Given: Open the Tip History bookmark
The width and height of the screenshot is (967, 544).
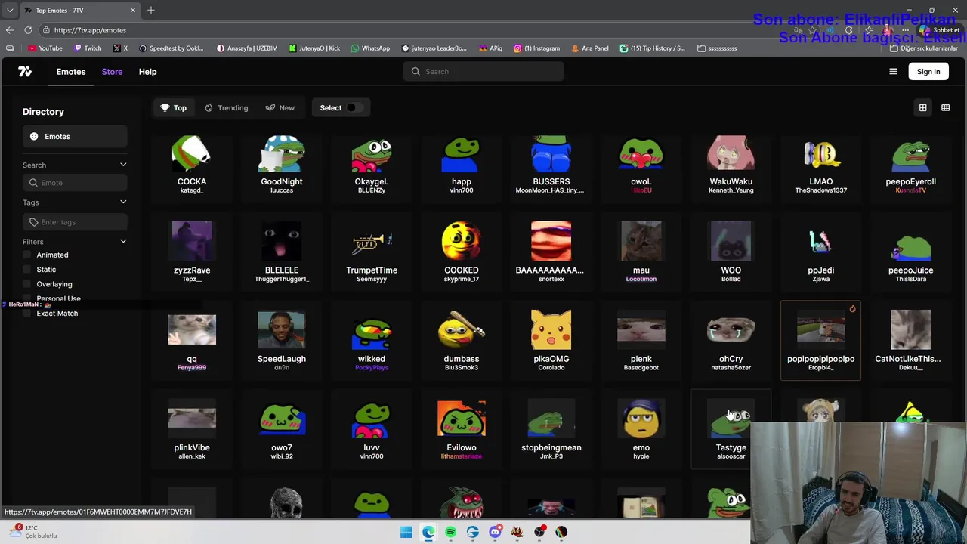Looking at the screenshot, I should [x=652, y=48].
